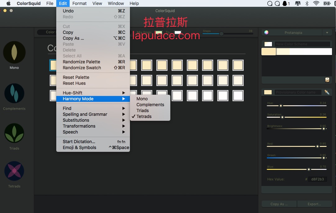Click swatch beside Provisionary Color name

click(268, 92)
